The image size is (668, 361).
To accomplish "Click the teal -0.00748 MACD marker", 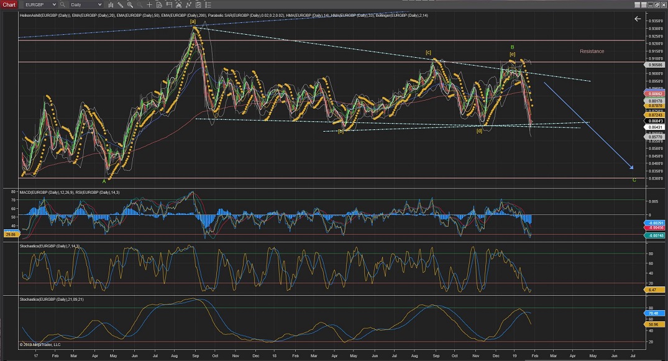I will point(655,235).
